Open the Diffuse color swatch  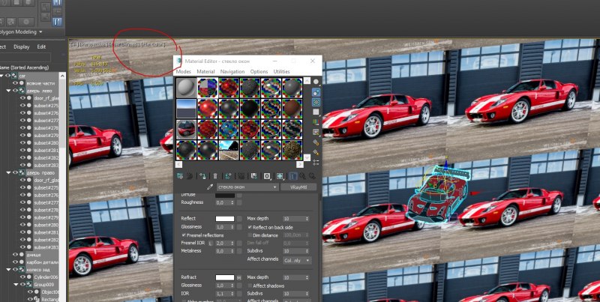tap(225, 195)
